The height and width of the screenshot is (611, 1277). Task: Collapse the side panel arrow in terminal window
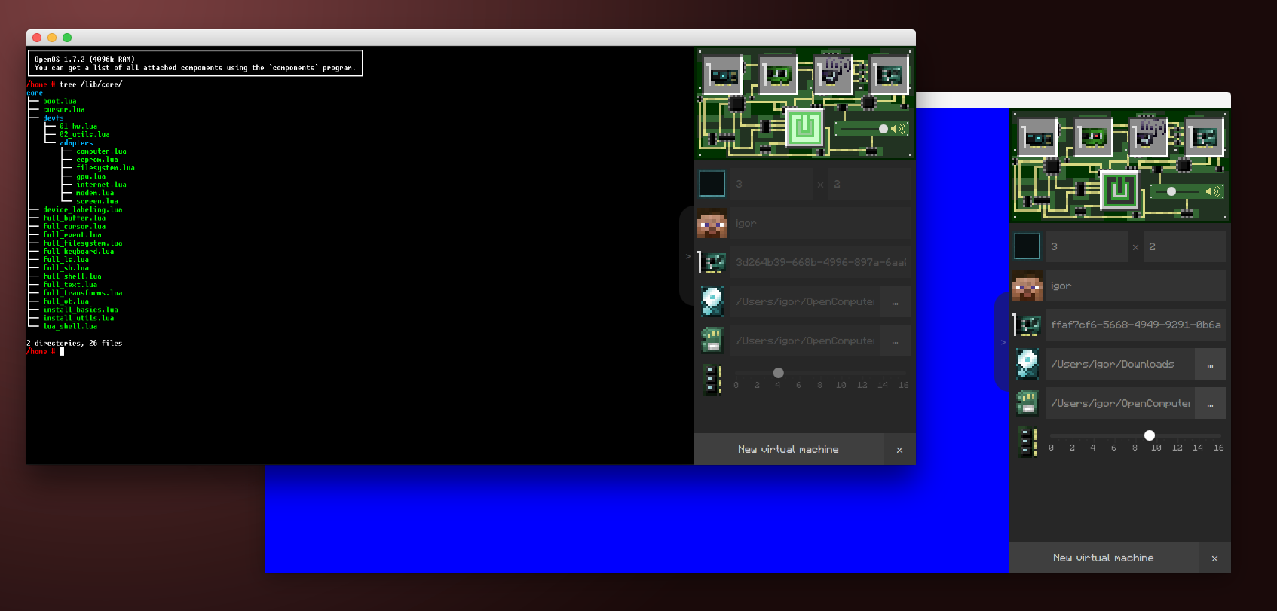tap(687, 256)
